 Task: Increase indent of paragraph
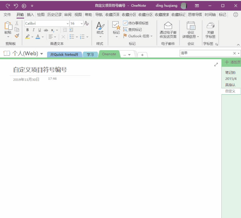click(x=71, y=30)
